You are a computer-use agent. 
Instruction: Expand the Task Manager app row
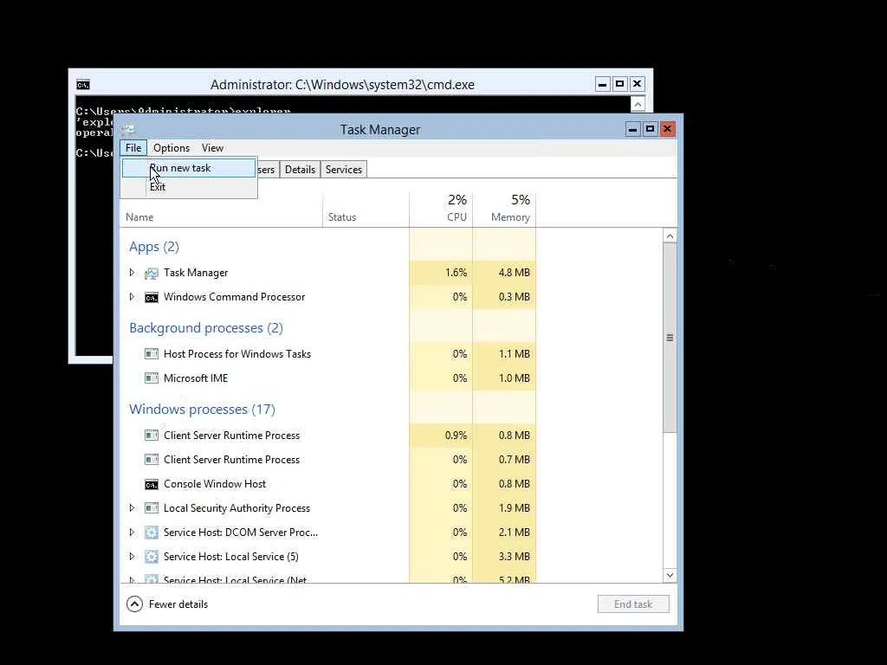point(132,273)
